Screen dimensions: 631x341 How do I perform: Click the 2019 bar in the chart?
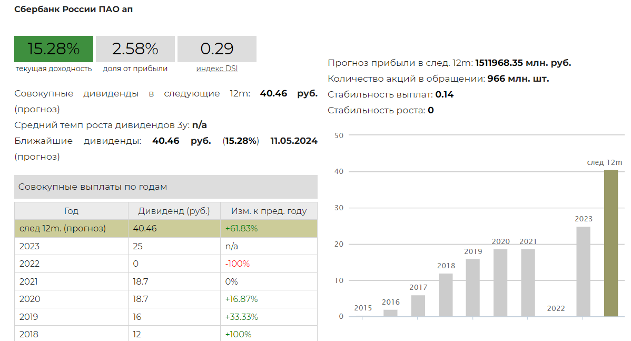coord(473,287)
